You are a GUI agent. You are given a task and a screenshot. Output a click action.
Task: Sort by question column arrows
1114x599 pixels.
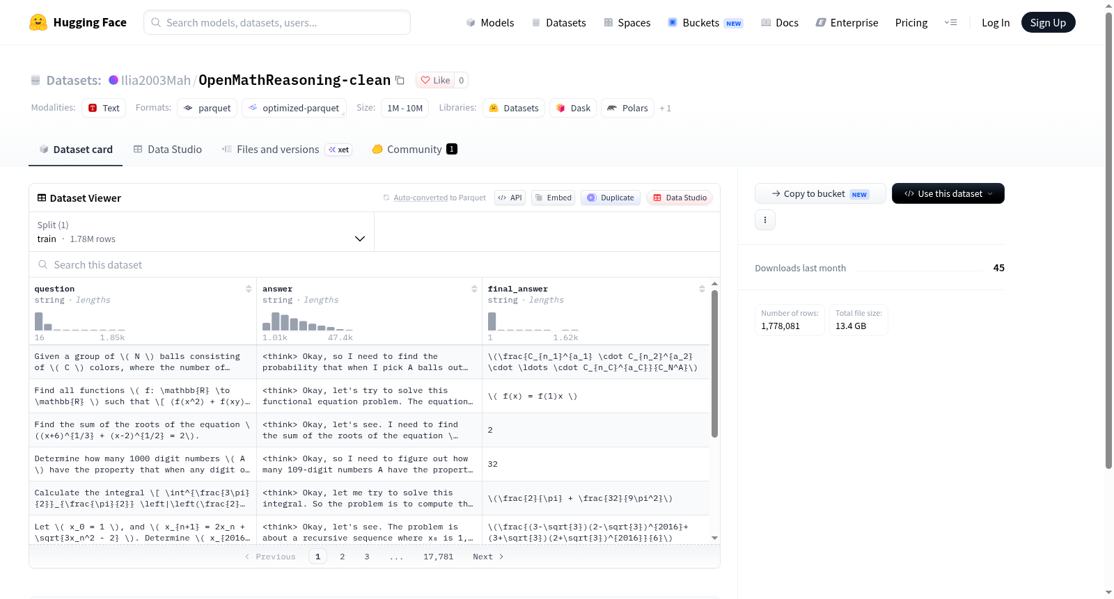point(249,289)
